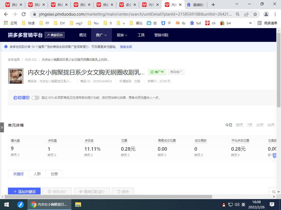This screenshot has height=210, width=281.
Task: Click the 精确匹配溢价 button
Action: coord(92,191)
